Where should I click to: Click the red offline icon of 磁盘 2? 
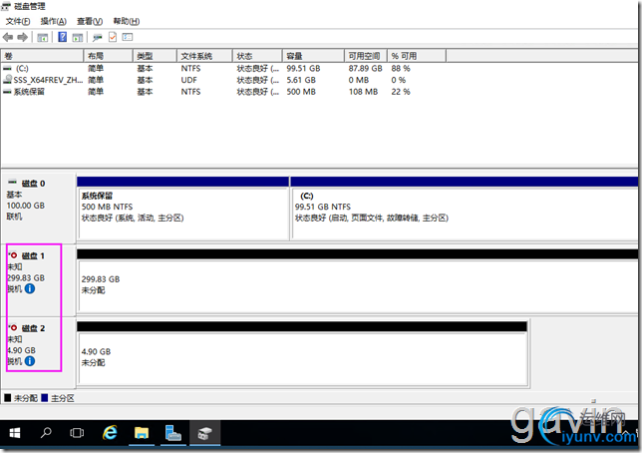tap(14, 328)
